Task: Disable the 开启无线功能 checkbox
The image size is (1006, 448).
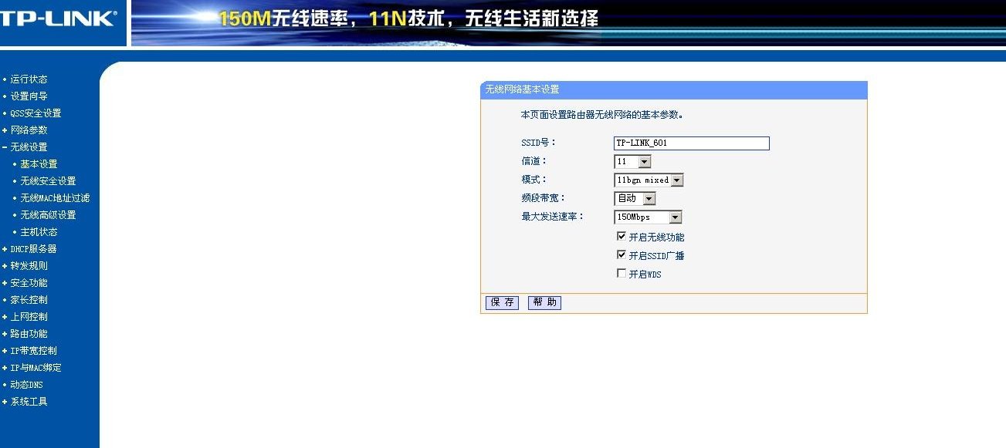Action: (622, 236)
